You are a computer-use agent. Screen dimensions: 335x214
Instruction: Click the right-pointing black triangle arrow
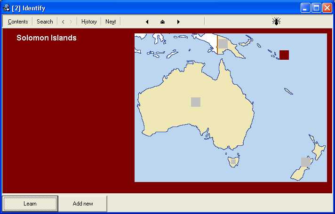pyautogui.click(x=178, y=22)
